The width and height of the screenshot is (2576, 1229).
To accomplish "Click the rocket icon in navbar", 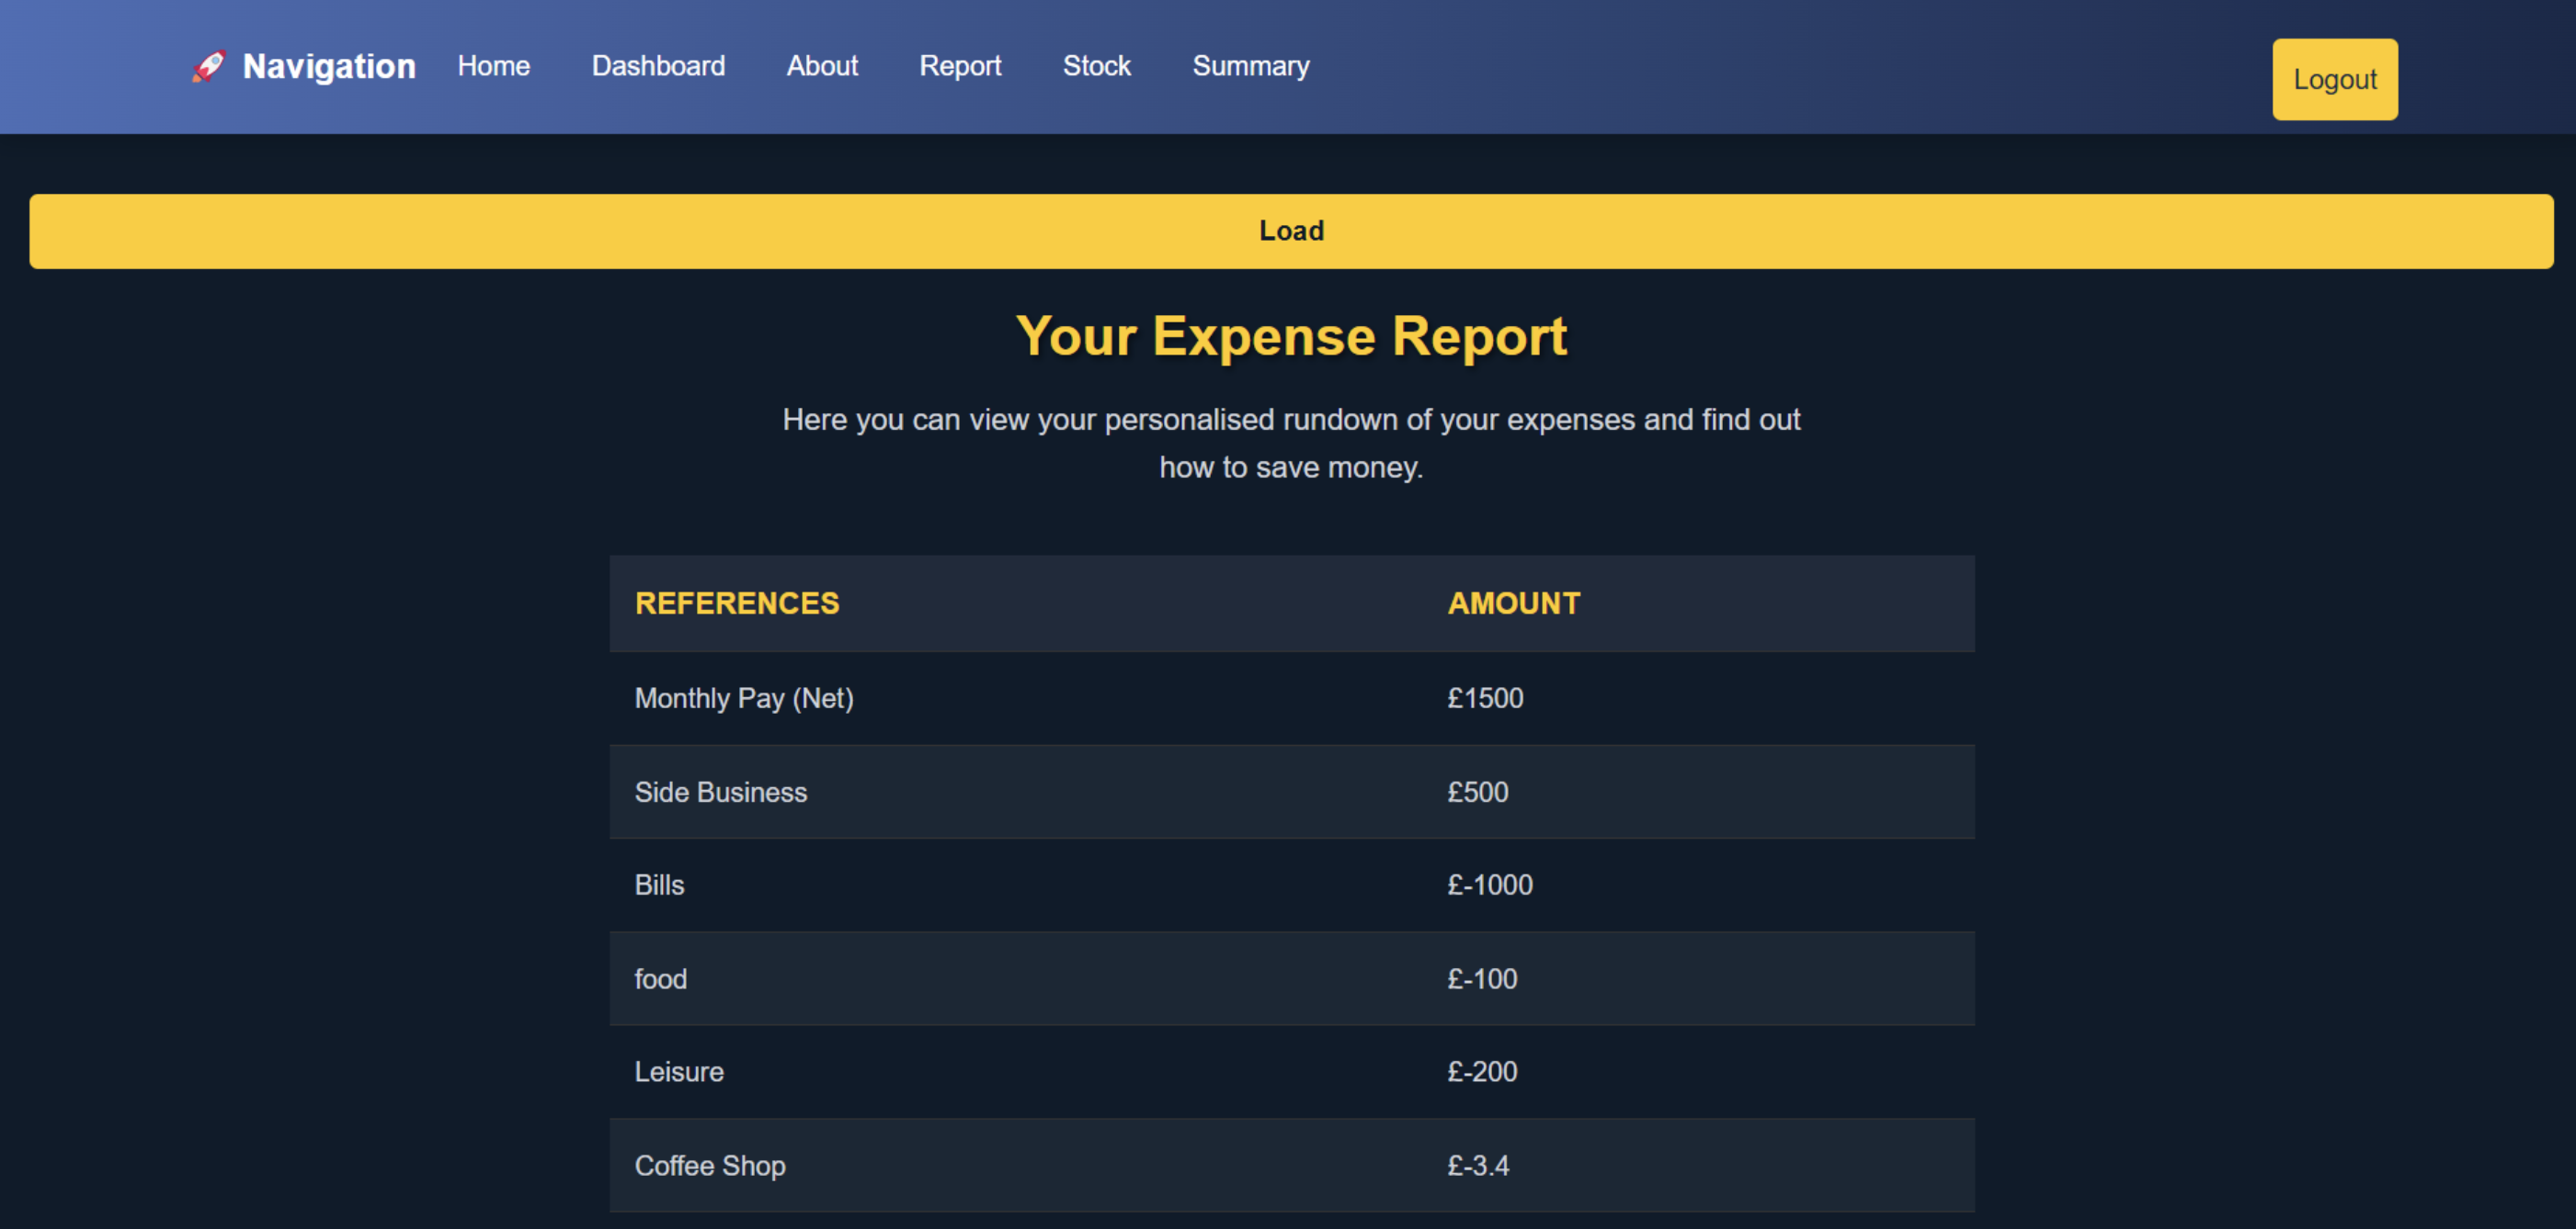I will point(208,67).
